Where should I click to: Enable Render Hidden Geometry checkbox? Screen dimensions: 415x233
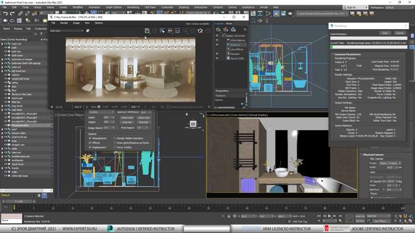pyautogui.click(x=115, y=138)
